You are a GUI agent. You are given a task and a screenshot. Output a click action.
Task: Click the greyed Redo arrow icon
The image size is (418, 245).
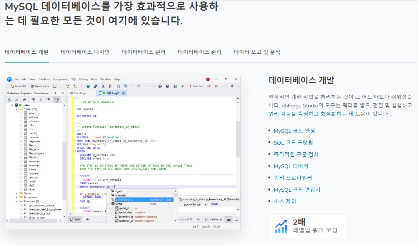pyautogui.click(x=138, y=86)
